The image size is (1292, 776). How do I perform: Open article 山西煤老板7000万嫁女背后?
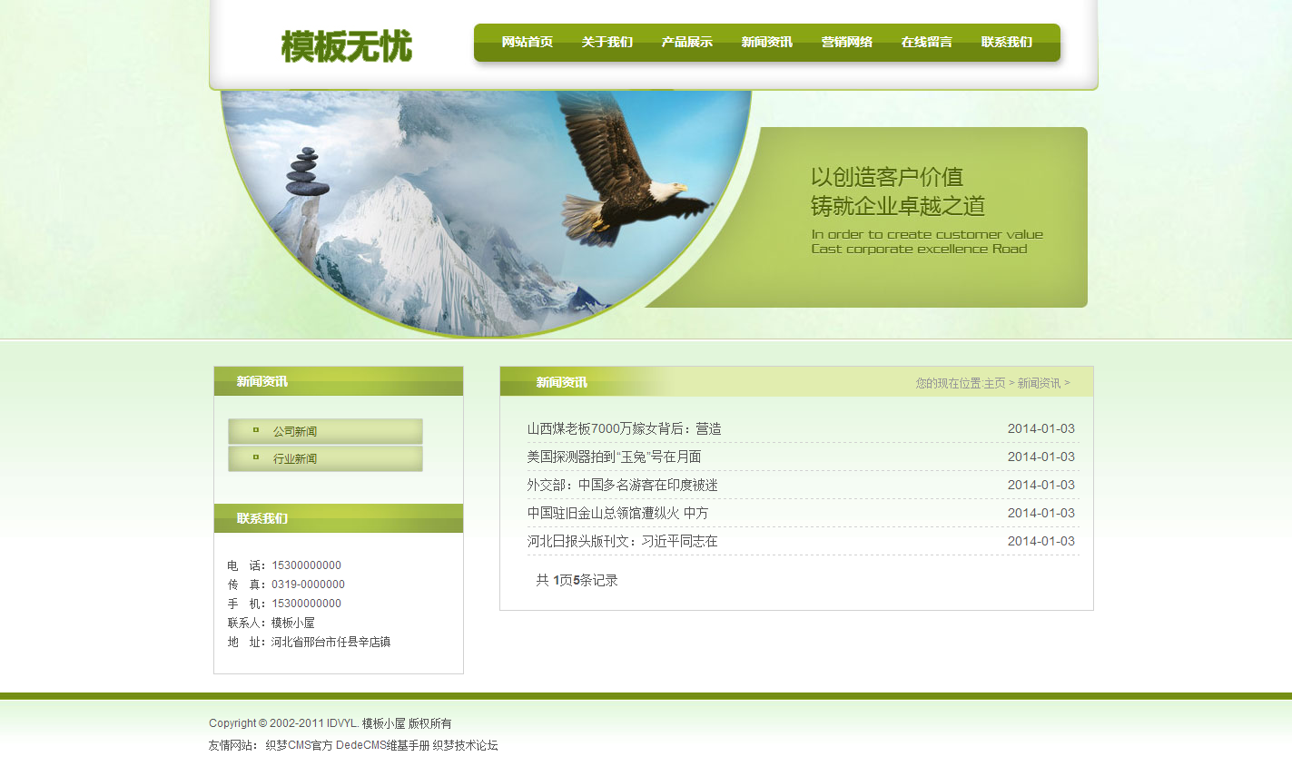click(624, 429)
